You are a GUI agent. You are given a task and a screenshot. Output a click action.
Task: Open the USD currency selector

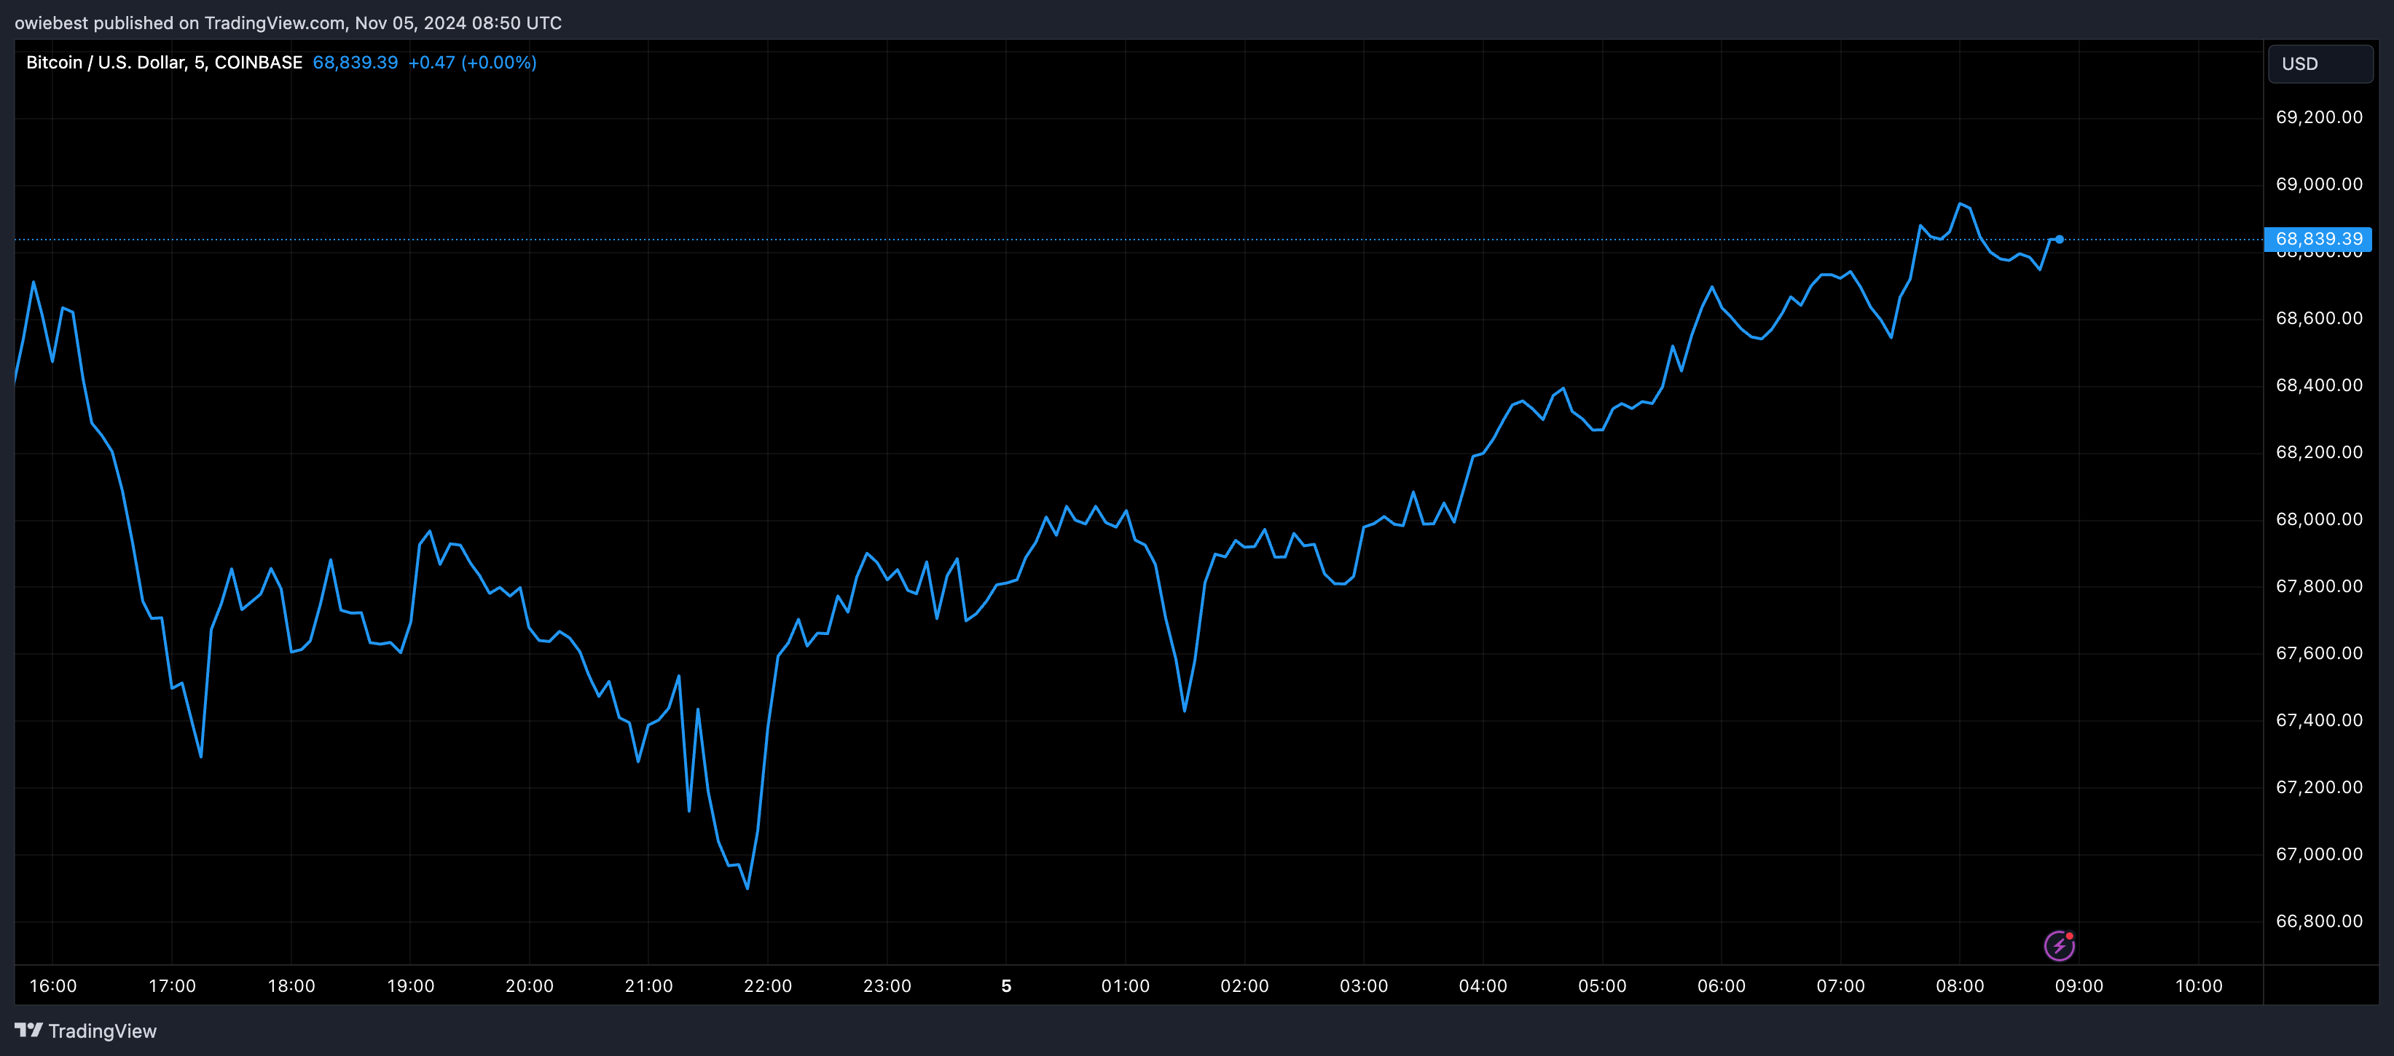pos(2320,63)
